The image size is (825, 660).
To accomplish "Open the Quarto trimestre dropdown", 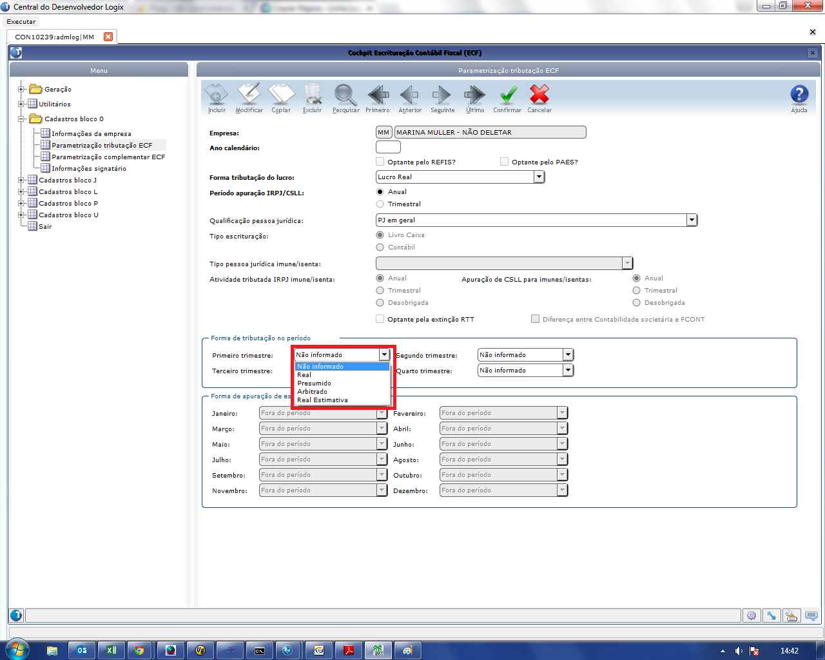I will (x=568, y=370).
